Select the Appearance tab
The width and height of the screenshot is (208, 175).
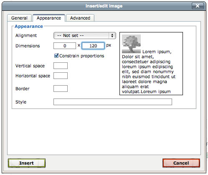pos(49,18)
